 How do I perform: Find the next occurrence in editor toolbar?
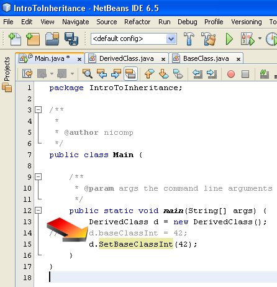click(116, 73)
